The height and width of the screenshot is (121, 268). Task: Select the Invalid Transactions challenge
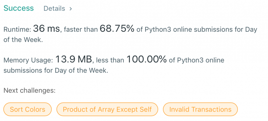200,109
